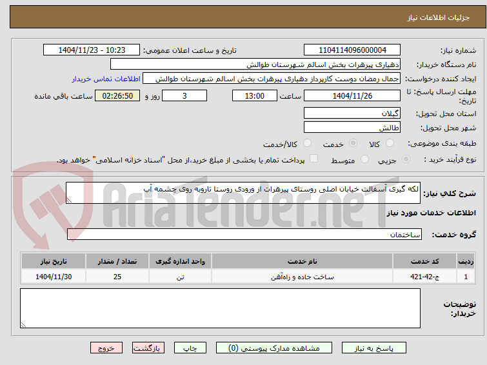Open اطلاعات تماس خریدار link
This screenshot has height=365, width=487.
click(106, 79)
